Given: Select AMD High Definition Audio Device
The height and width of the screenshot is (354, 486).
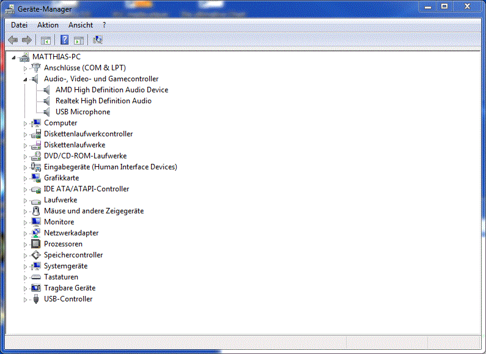Looking at the screenshot, I should [x=112, y=90].
